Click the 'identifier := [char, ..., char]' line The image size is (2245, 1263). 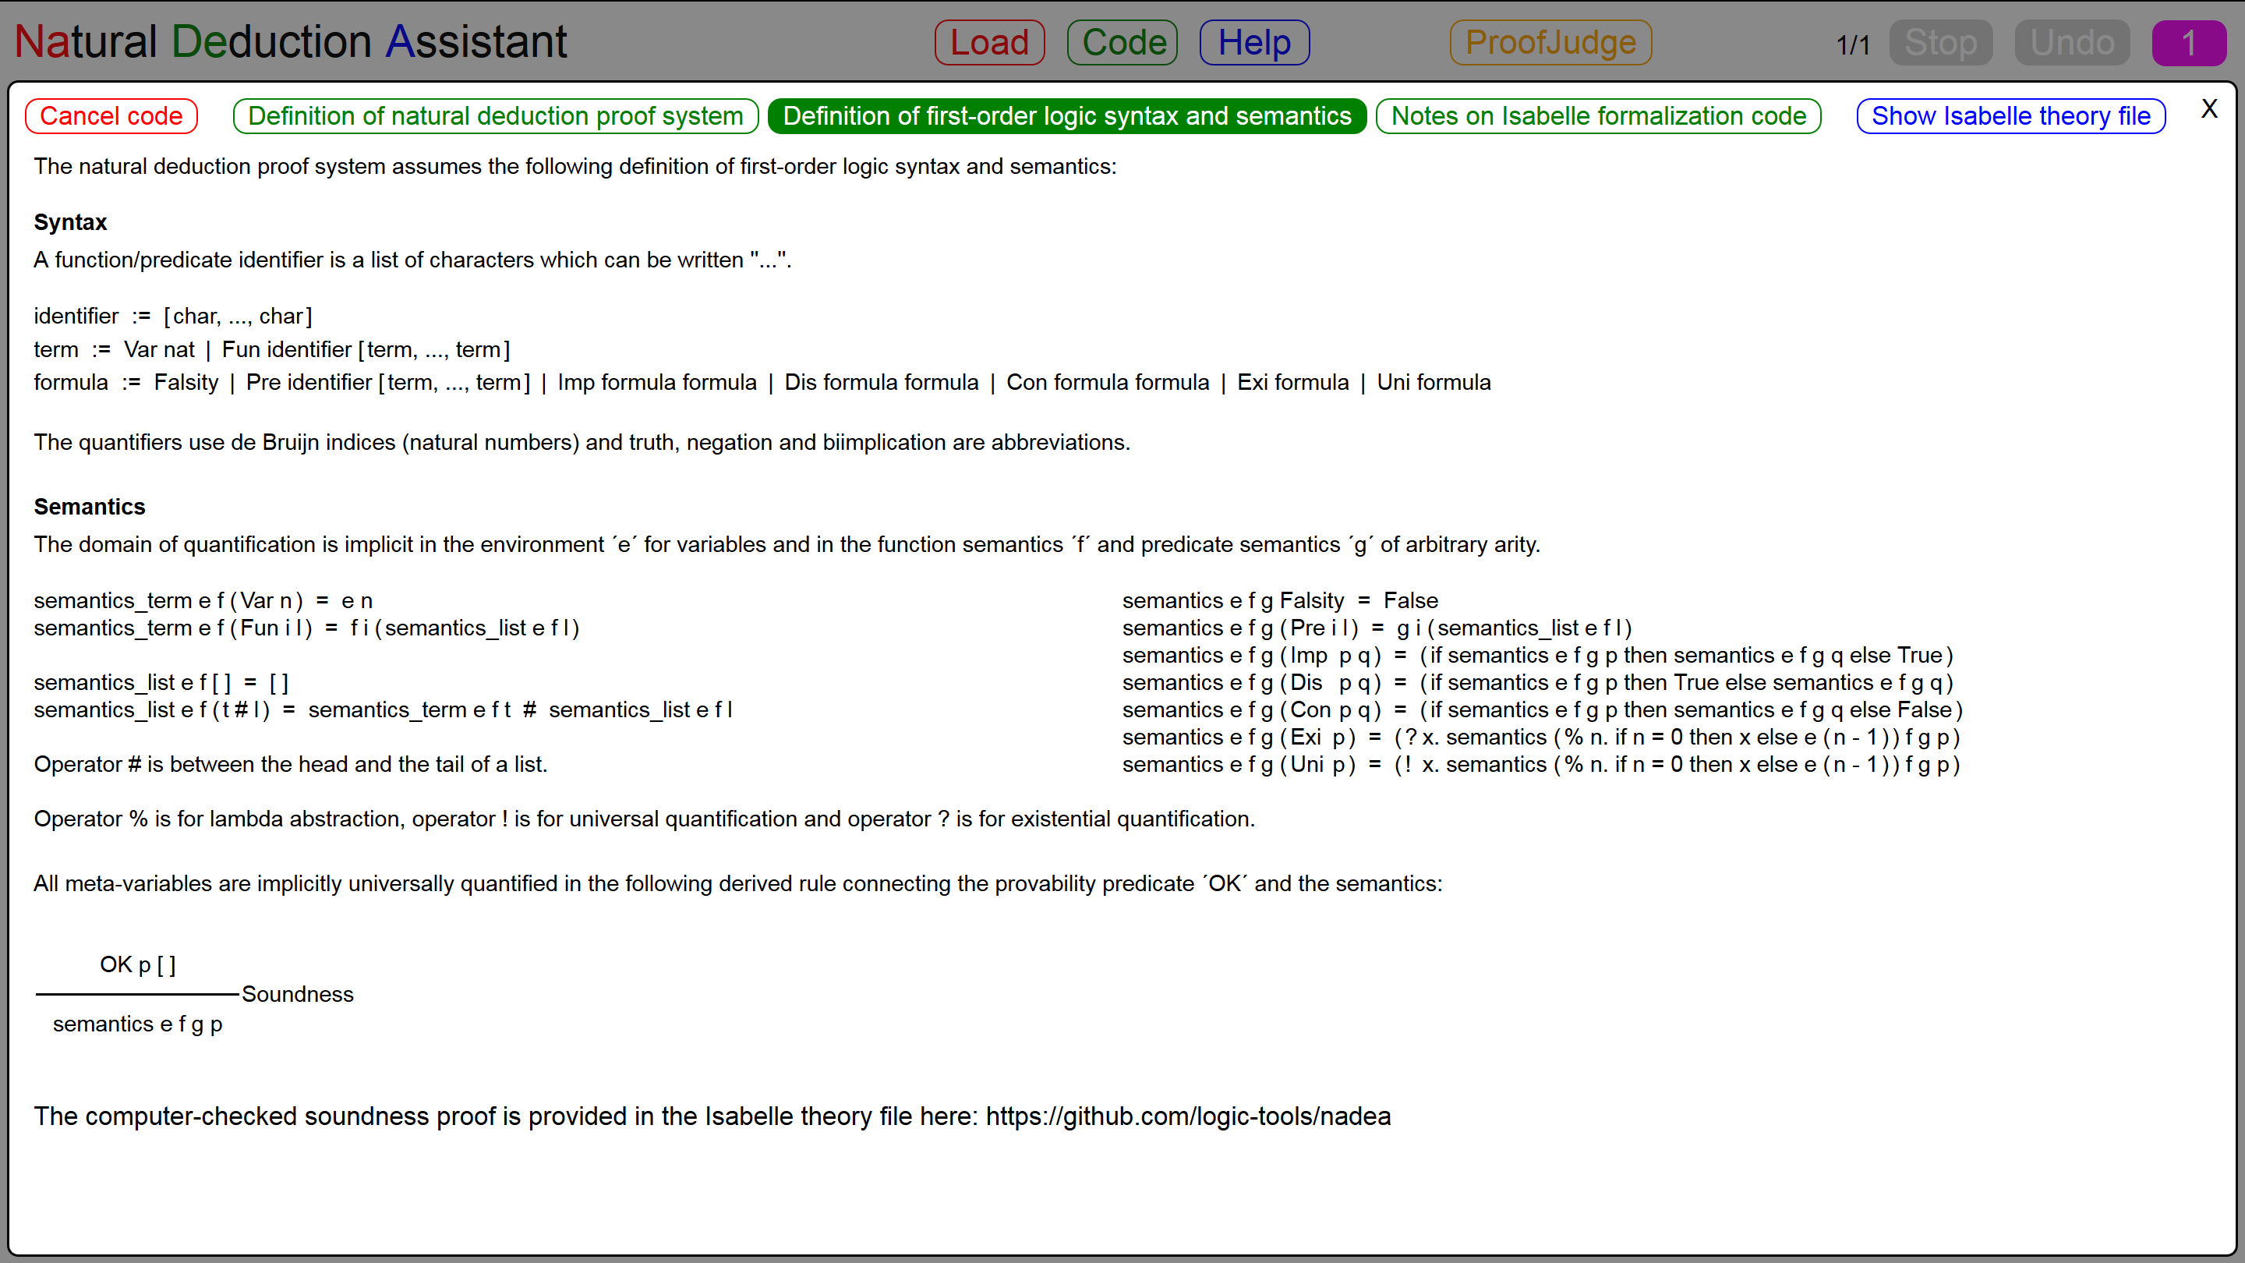[x=173, y=316]
